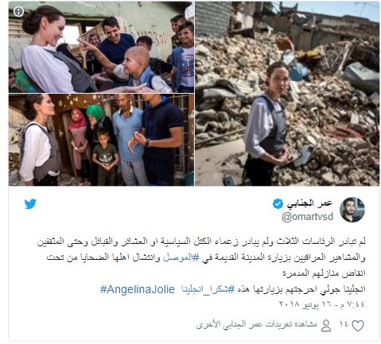Open the #الموصل hashtag
381x344 pixels.
click(x=177, y=257)
